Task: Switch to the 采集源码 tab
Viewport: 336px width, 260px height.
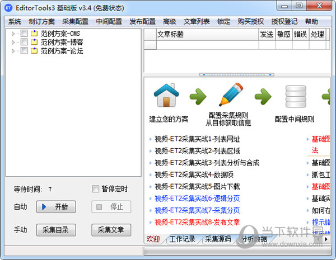Action: point(218,239)
